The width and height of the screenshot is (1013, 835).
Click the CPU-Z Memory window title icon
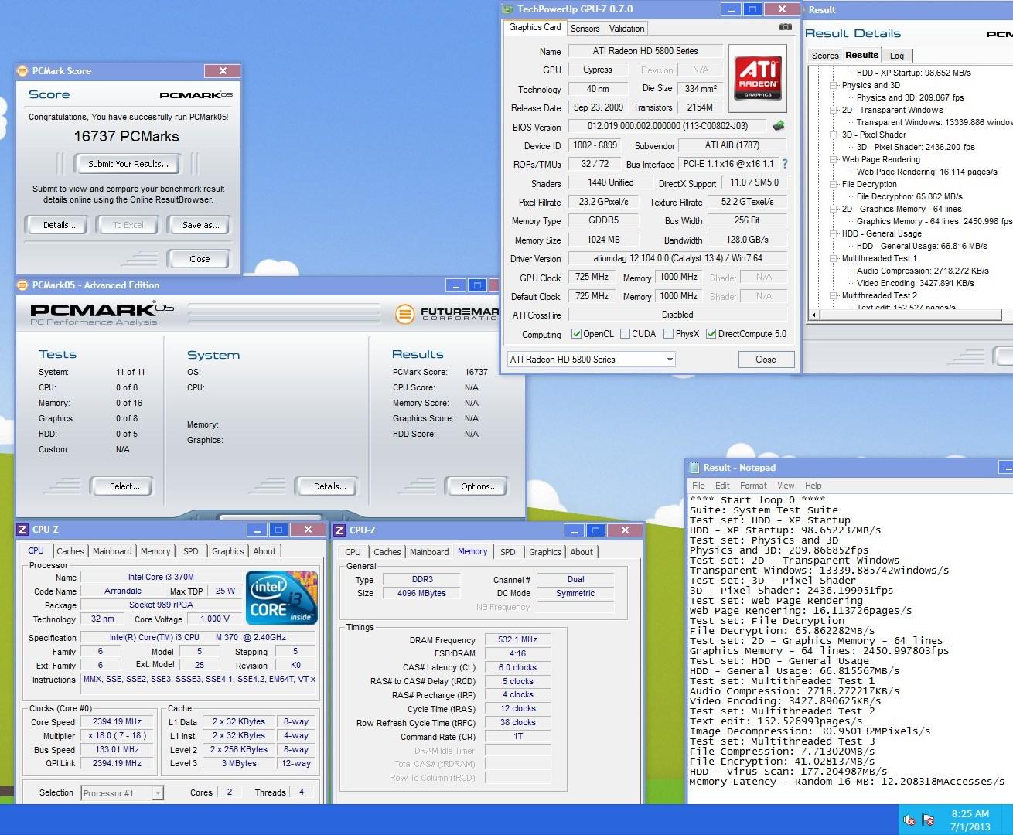point(339,530)
